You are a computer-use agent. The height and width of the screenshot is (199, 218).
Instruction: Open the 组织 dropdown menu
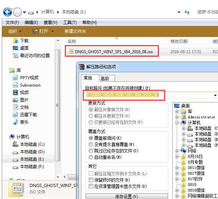tap(15, 31)
